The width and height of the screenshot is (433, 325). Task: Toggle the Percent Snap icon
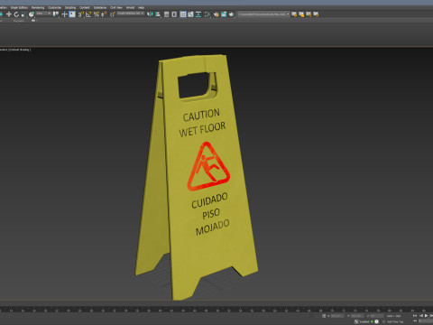pyautogui.click(x=97, y=14)
